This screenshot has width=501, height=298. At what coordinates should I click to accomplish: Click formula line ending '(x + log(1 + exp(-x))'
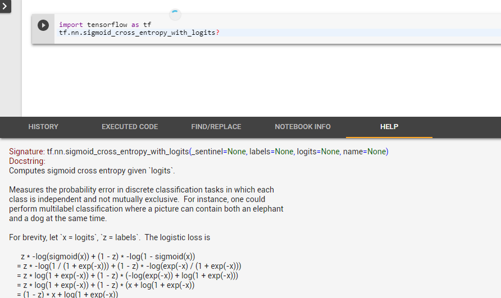106,285
